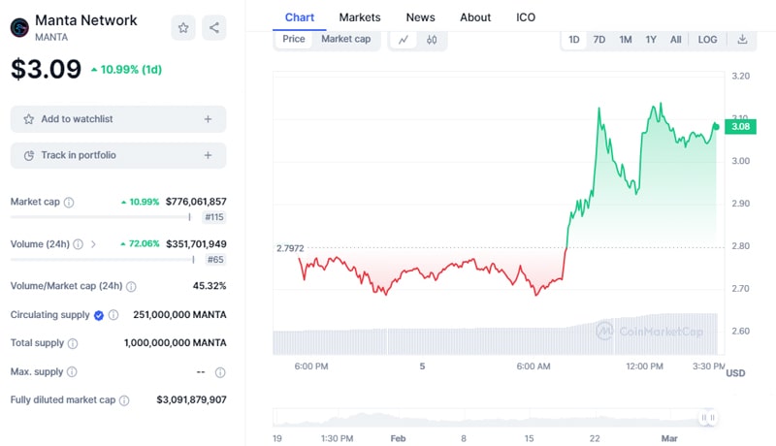Click the 45.32% volume ratio value
The height and width of the screenshot is (446, 776).
pyautogui.click(x=210, y=286)
